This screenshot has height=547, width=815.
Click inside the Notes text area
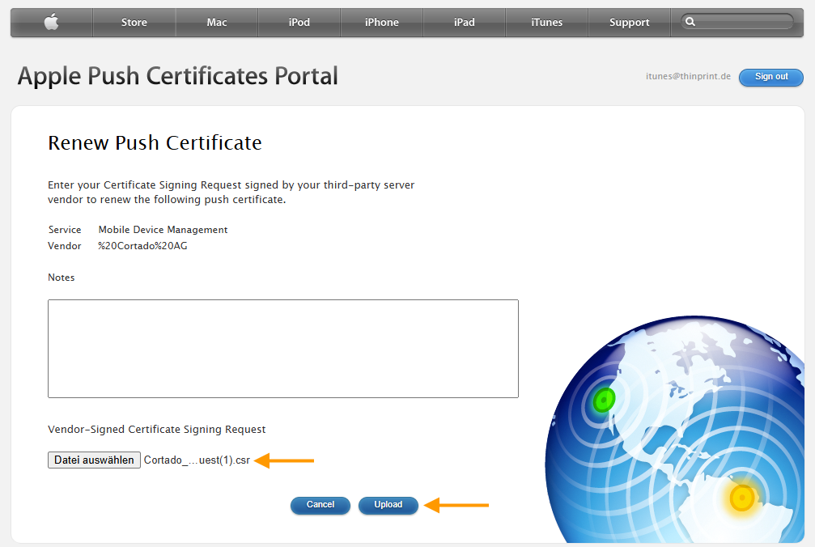click(x=283, y=349)
